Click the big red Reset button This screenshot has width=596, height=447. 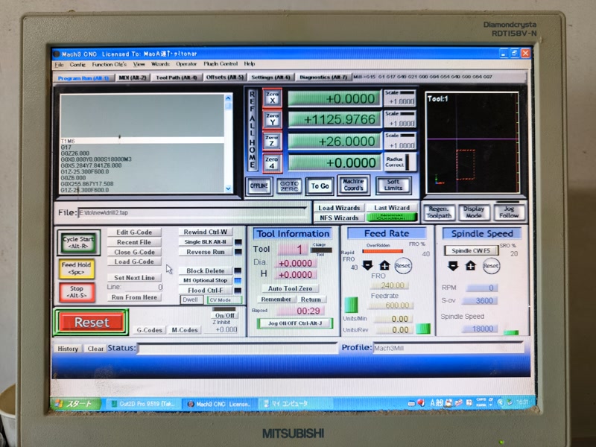[91, 322]
